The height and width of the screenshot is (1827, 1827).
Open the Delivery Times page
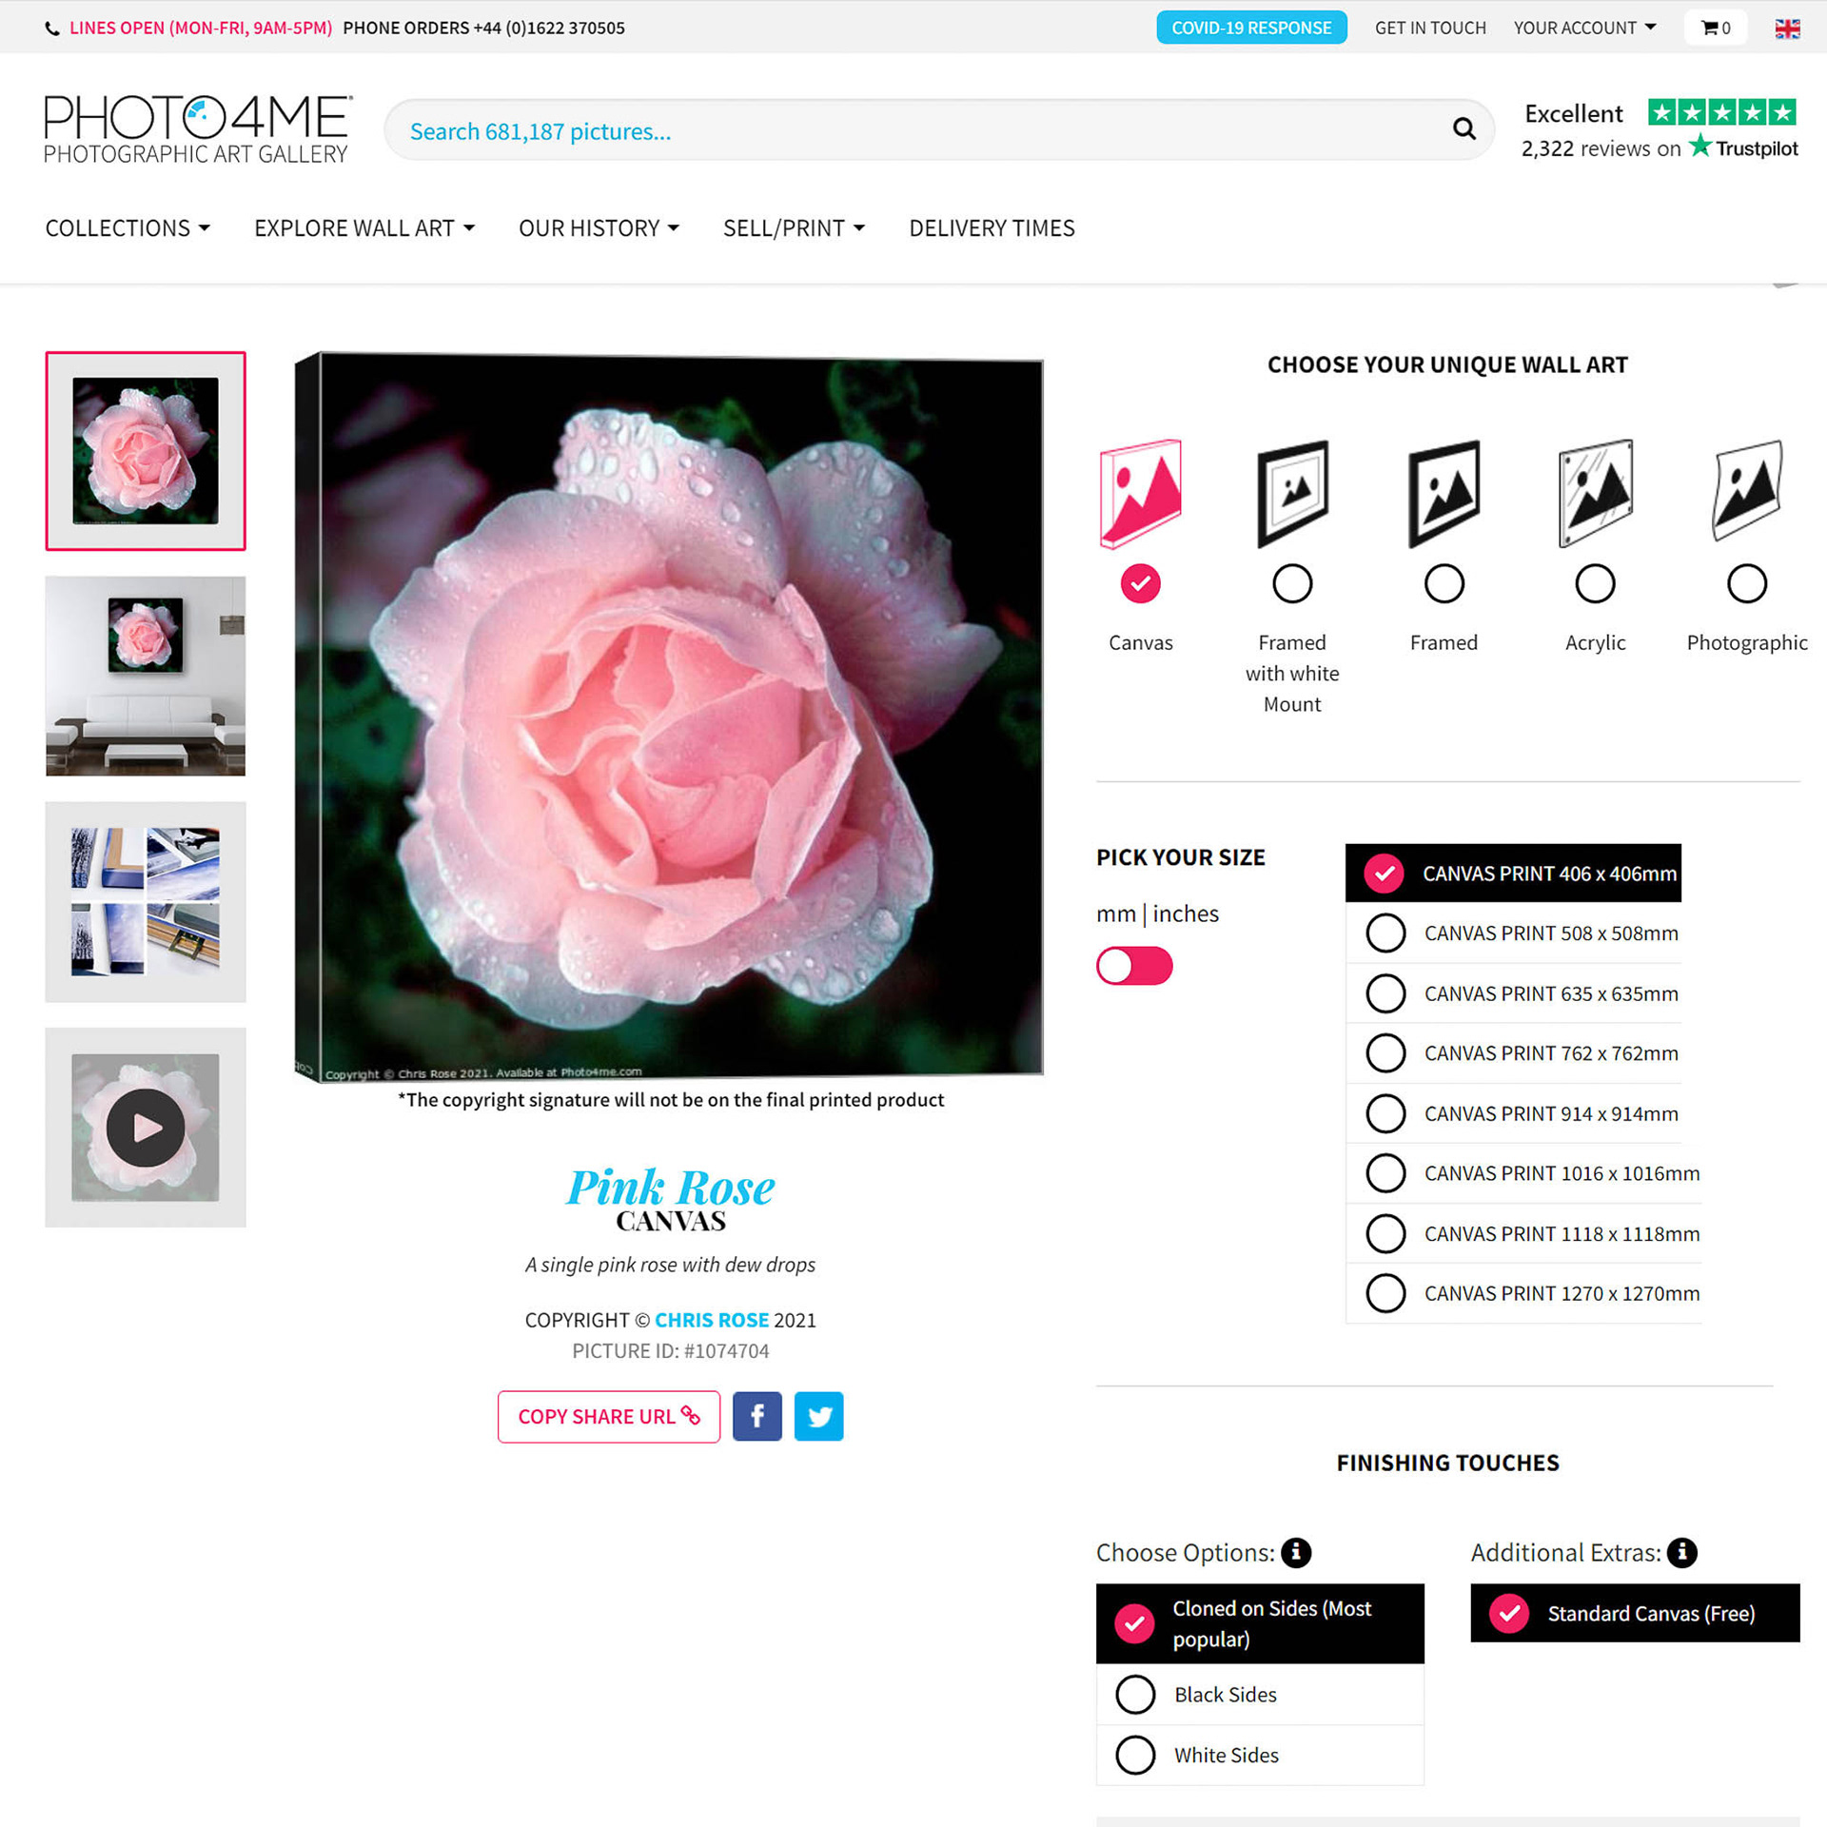992,228
